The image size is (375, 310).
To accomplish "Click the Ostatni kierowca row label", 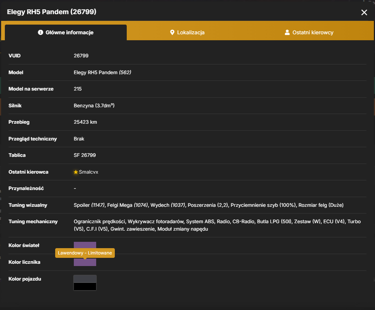I will tap(28, 172).
